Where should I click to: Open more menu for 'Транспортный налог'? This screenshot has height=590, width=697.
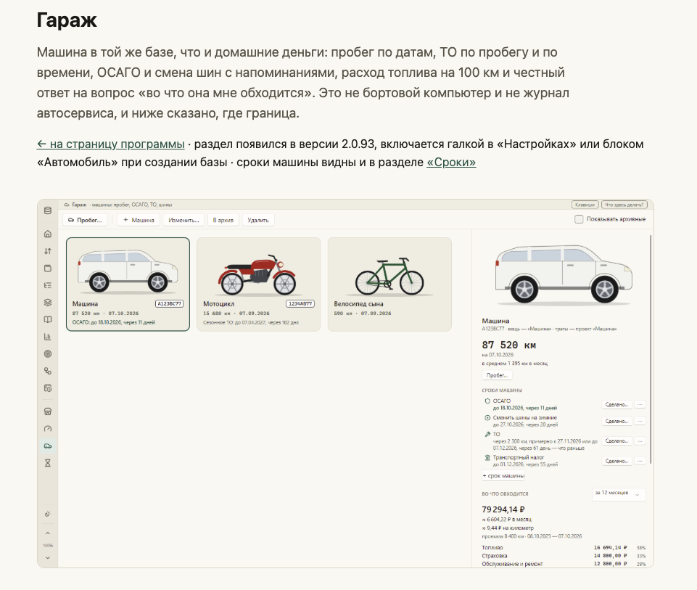pos(640,461)
